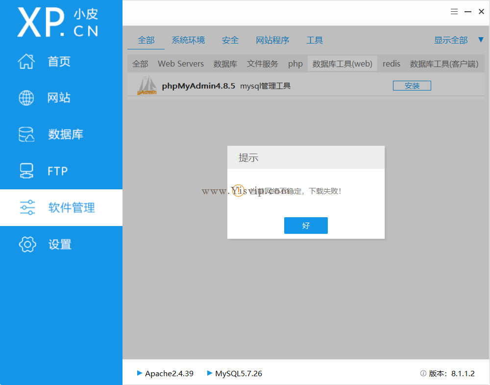Select the 文件服务 sub-category
This screenshot has height=385, width=490.
pos(262,64)
